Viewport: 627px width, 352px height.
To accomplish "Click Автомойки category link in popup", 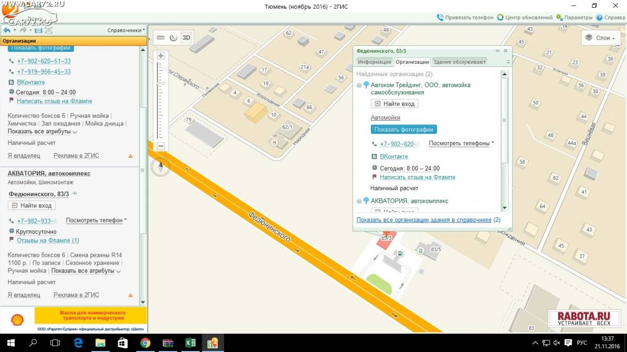I will point(386,118).
